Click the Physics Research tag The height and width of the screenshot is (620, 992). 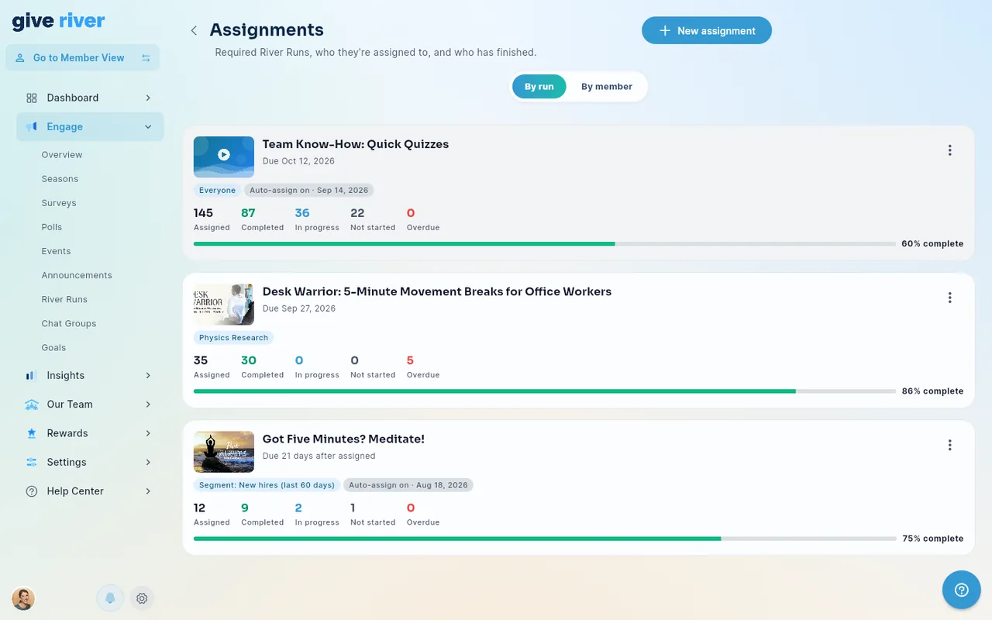point(233,337)
